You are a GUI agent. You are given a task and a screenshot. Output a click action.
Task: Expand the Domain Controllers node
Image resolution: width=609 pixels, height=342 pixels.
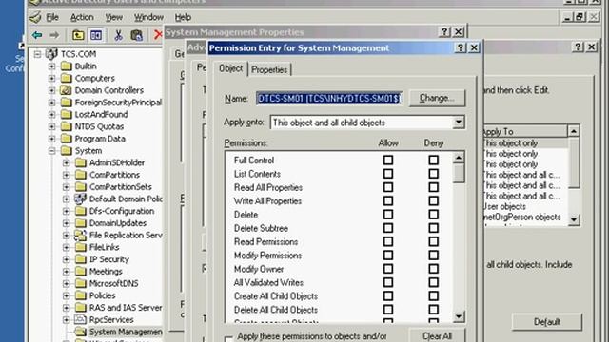click(x=51, y=90)
